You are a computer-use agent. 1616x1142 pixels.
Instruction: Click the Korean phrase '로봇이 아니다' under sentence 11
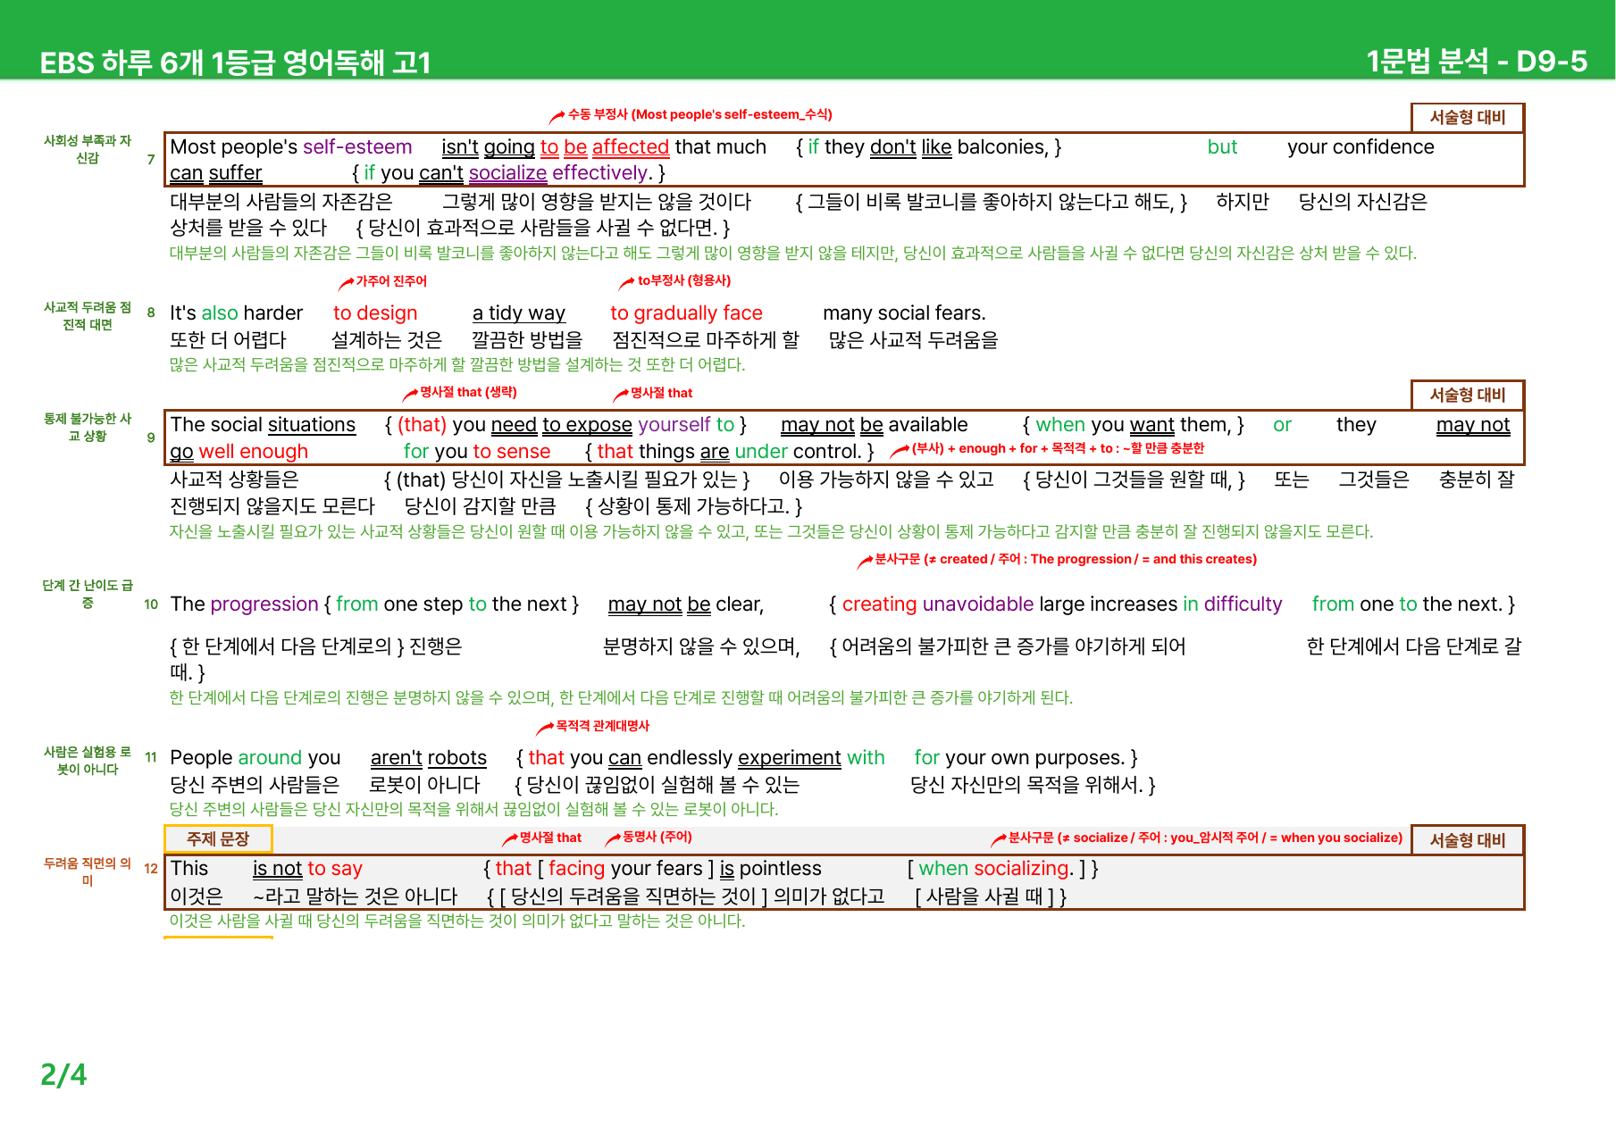(425, 784)
